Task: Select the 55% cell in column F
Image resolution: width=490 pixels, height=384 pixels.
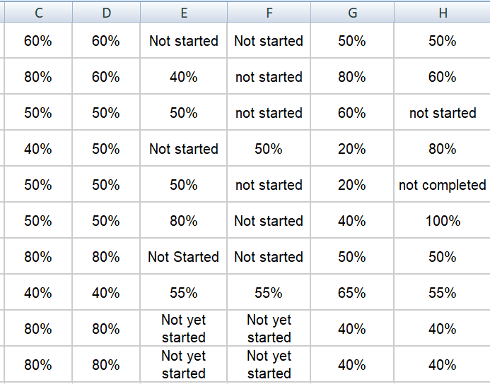Action: coord(269,293)
